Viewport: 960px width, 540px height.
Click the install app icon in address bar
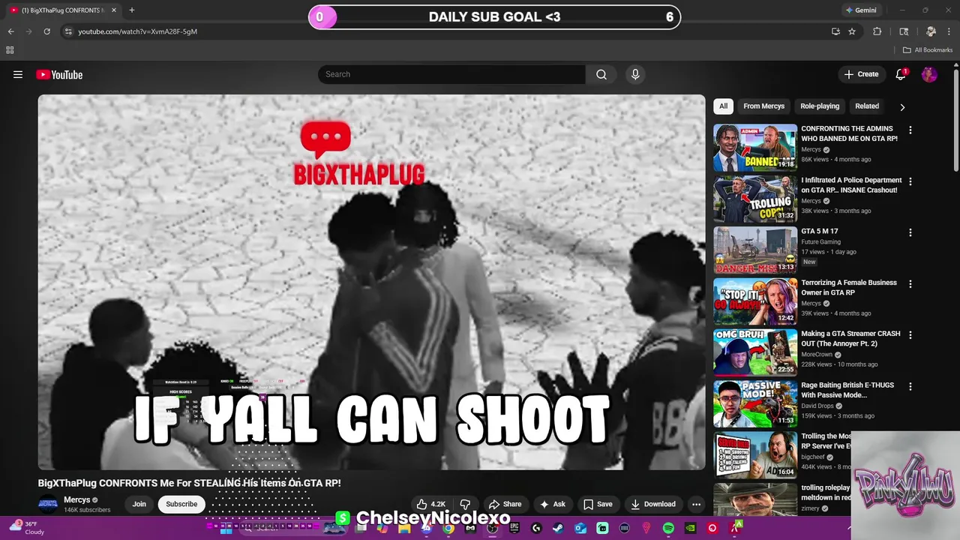(835, 31)
